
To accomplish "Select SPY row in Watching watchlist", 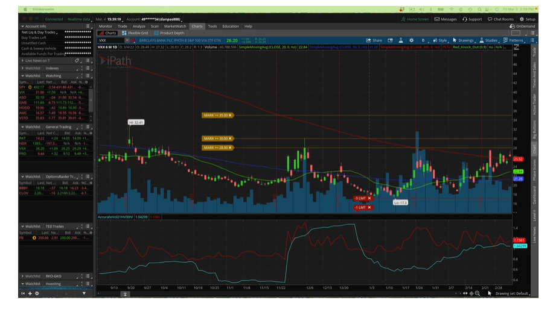I will point(55,87).
